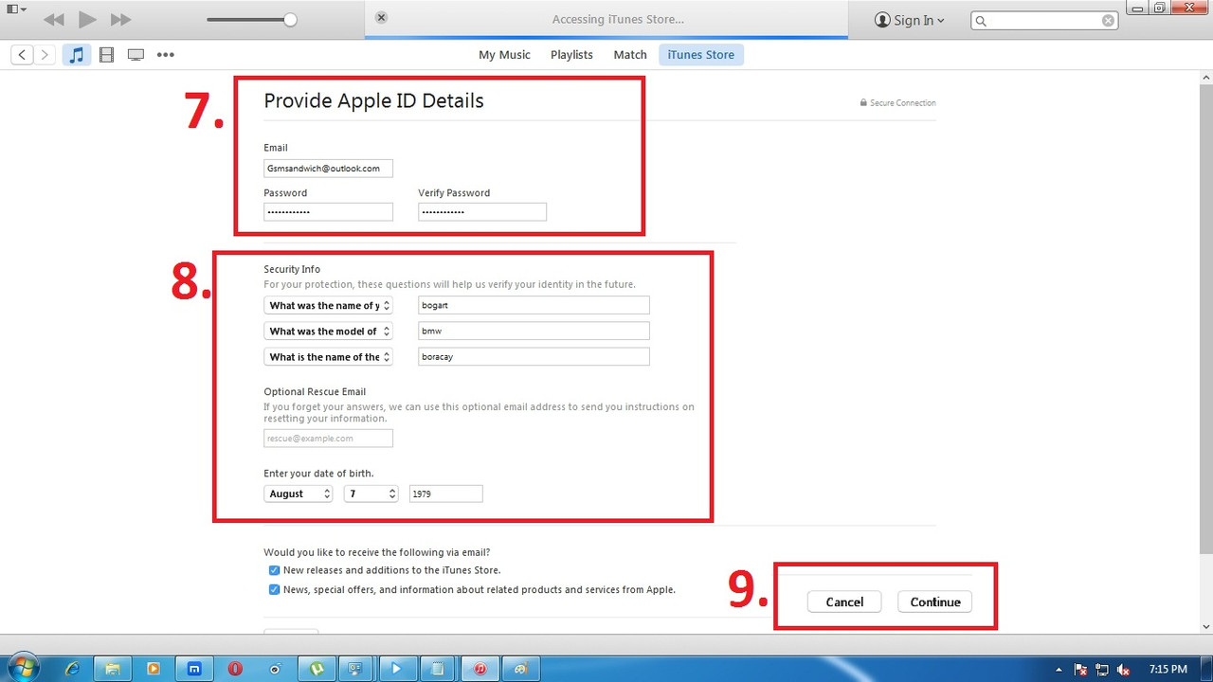Switch to the TV Shows library view

[x=136, y=55]
